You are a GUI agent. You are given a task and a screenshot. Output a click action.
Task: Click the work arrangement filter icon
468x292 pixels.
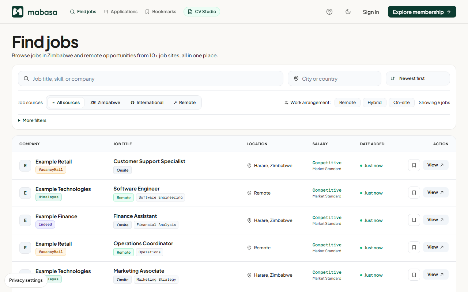pyautogui.click(x=287, y=103)
